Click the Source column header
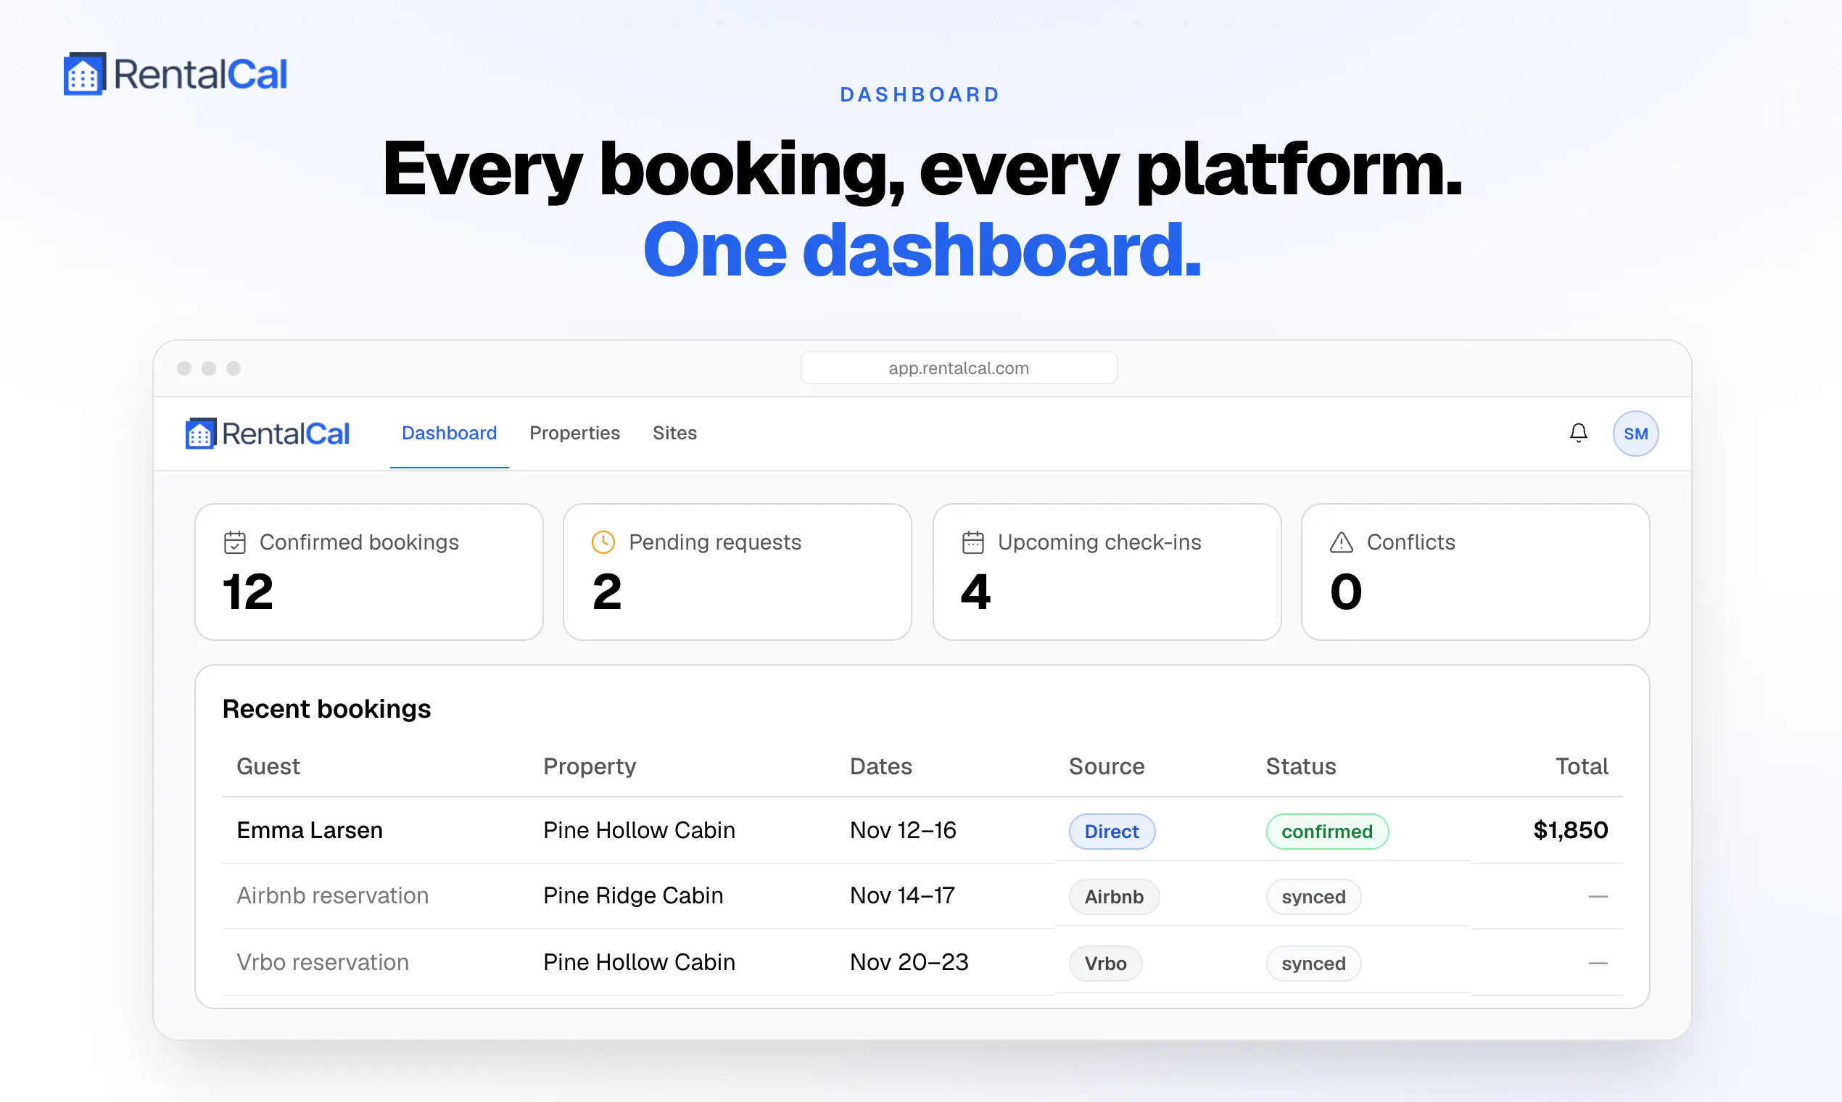This screenshot has width=1842, height=1102. click(1107, 766)
